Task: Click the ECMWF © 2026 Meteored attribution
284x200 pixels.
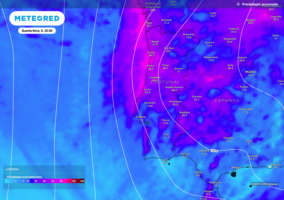Action: point(264,184)
